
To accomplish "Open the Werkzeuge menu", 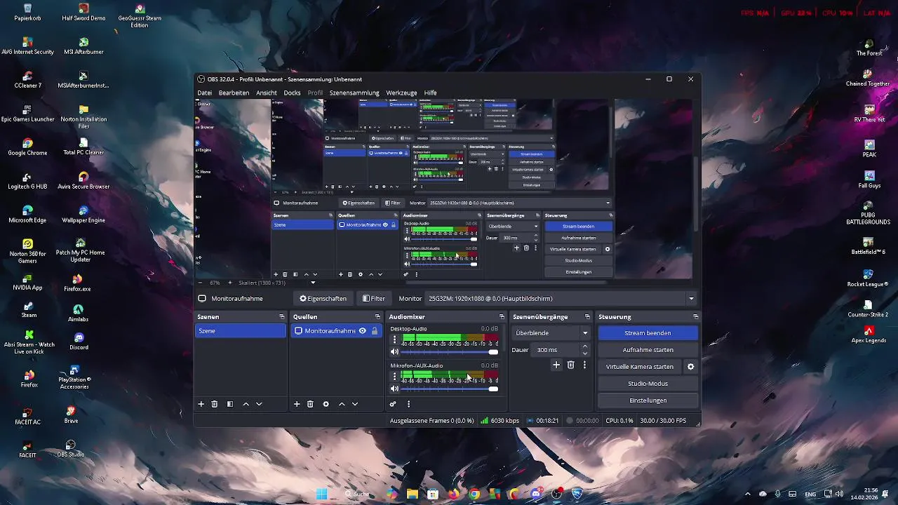I will 401,93.
